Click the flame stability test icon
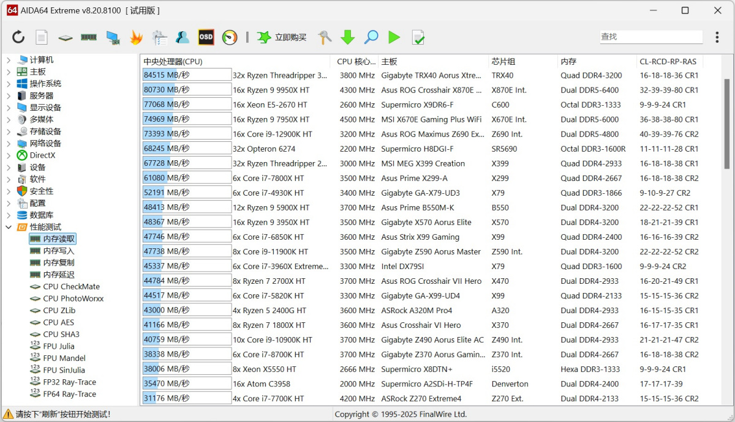 pos(135,37)
